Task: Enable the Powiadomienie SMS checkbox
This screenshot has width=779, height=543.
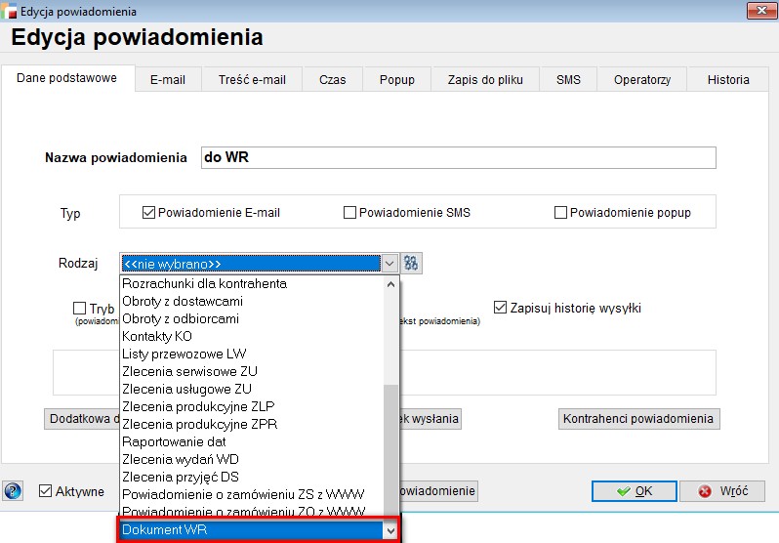Action: click(x=349, y=212)
